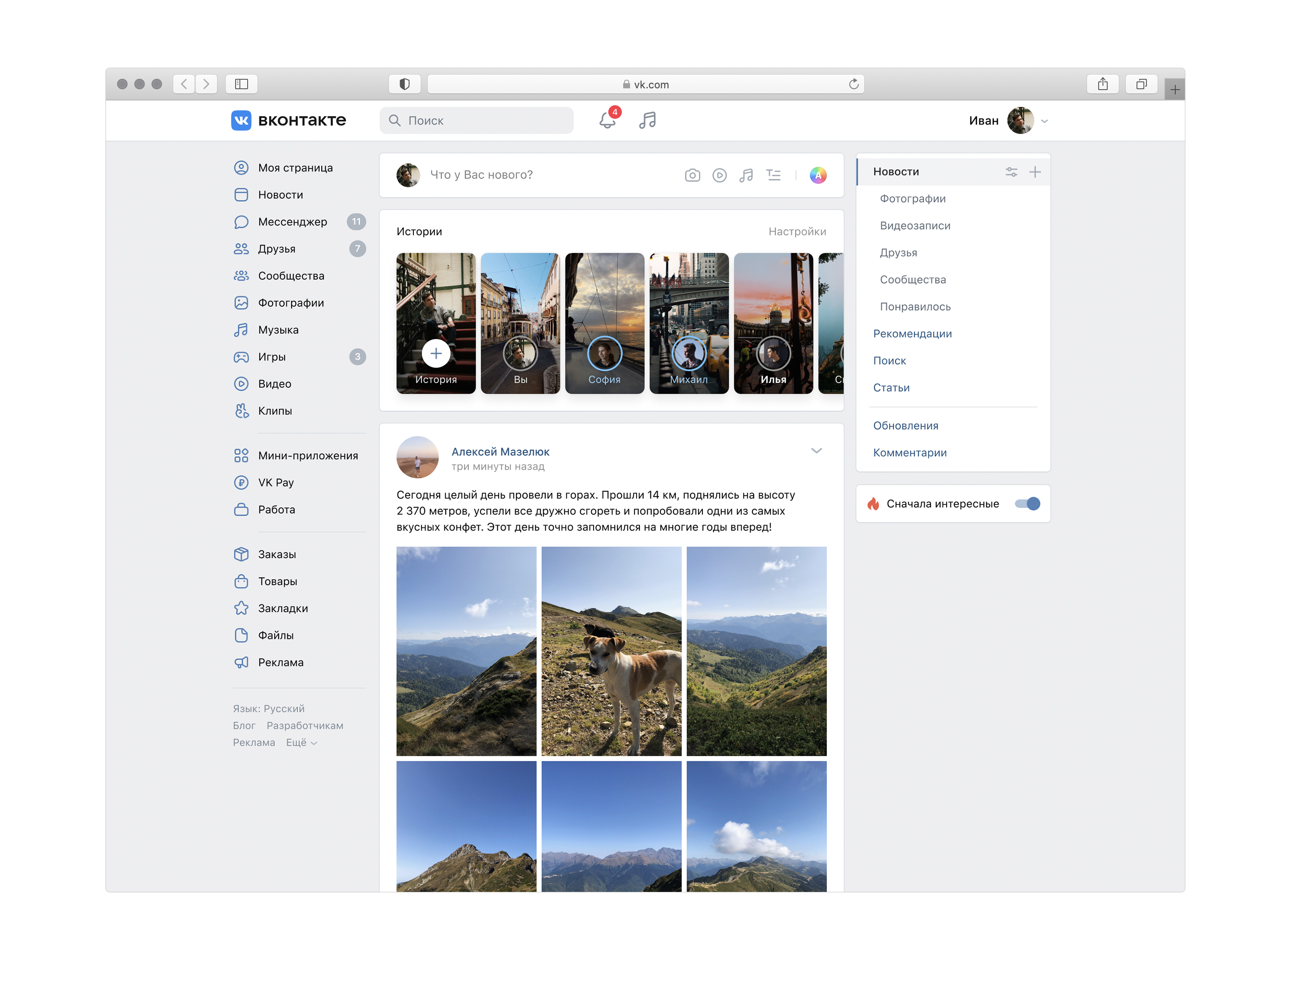This screenshot has width=1292, height=991.
Task: Expand the Ещё footer menu
Action: [301, 742]
